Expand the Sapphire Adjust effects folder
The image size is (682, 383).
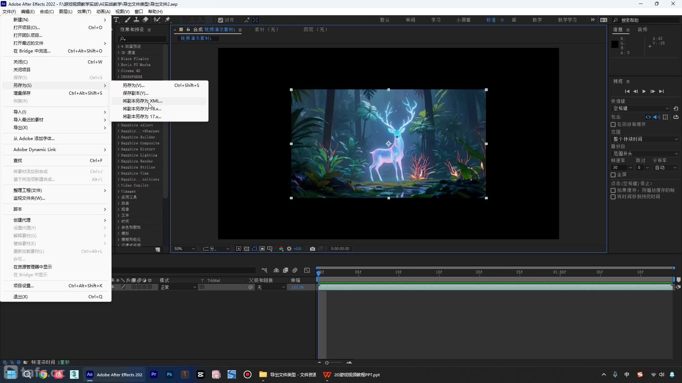click(119, 125)
